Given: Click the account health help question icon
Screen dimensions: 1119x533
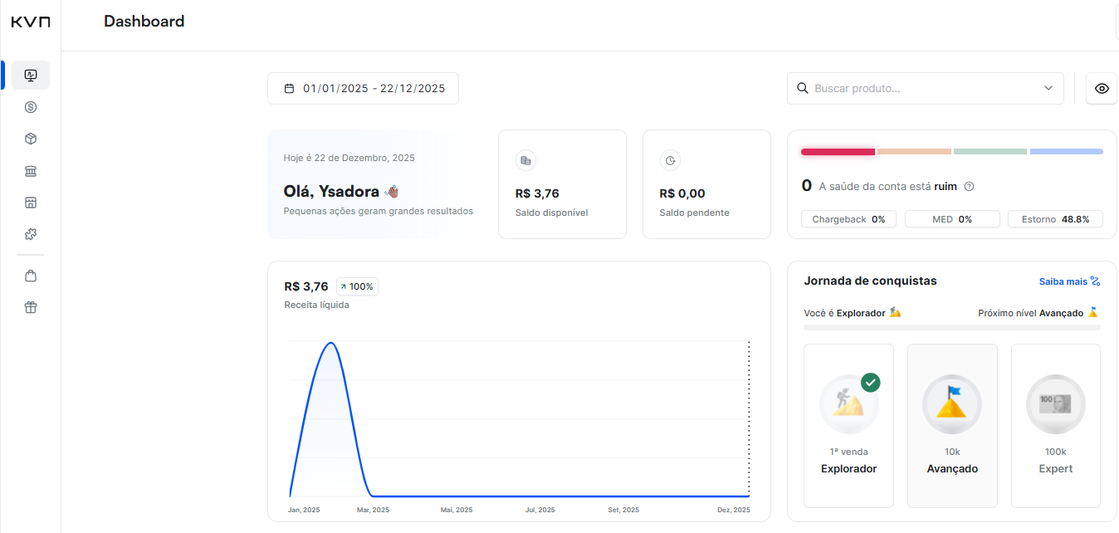Looking at the screenshot, I should (x=969, y=187).
